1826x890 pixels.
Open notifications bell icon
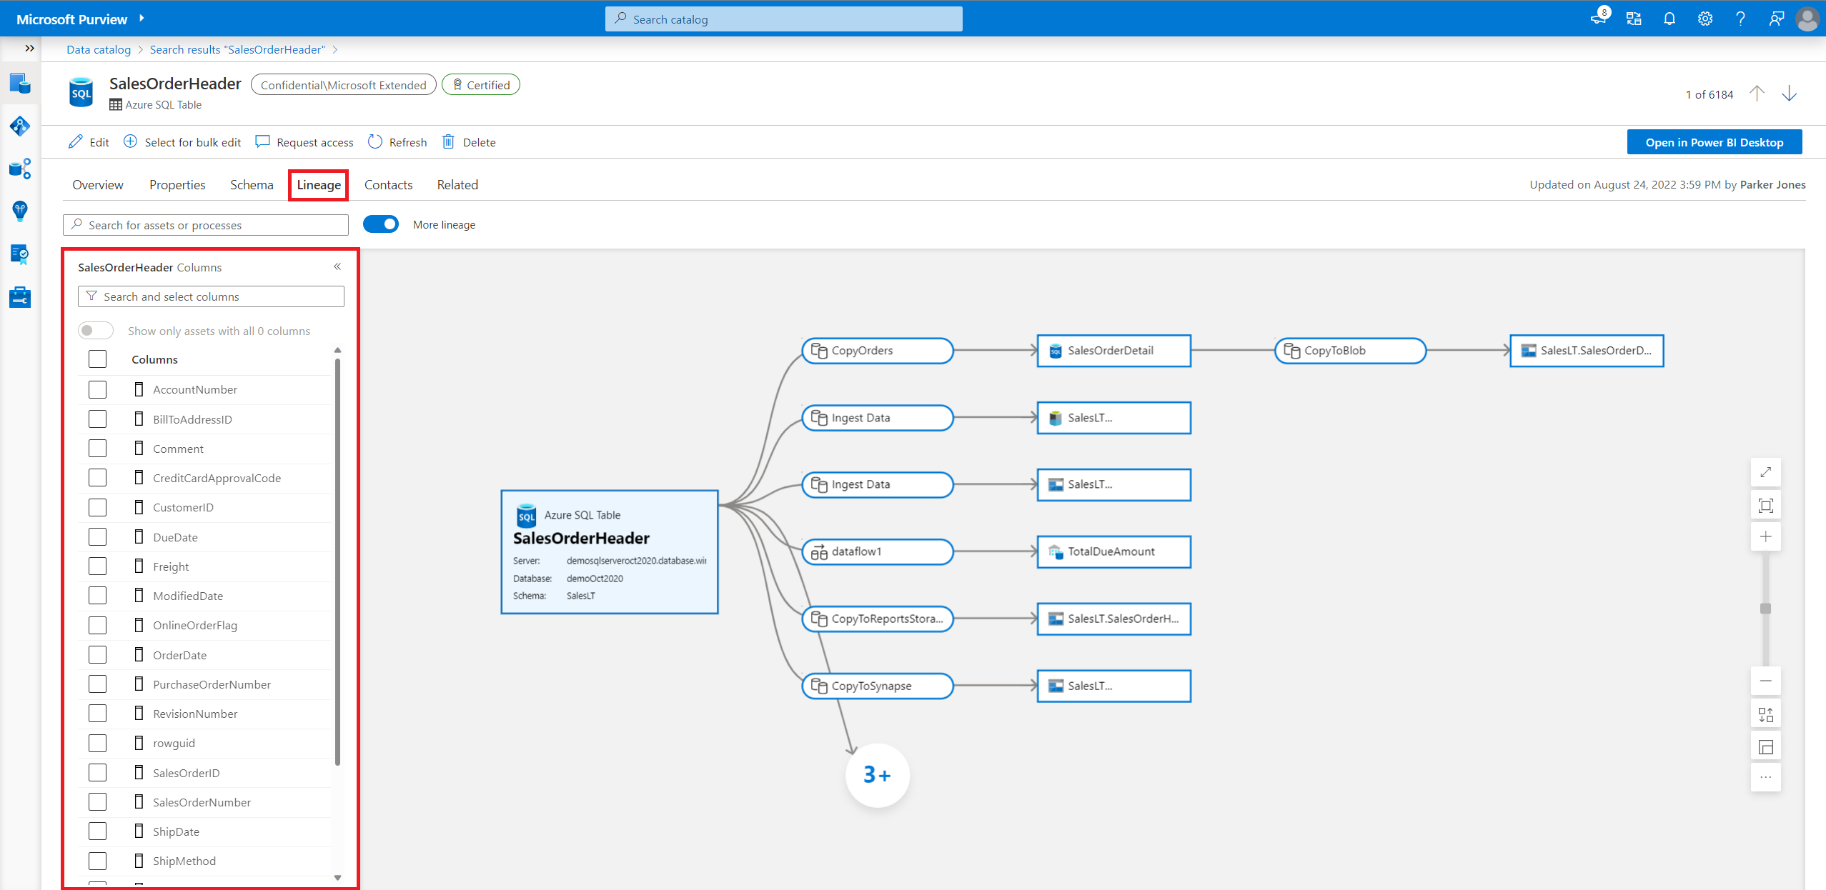coord(1669,19)
